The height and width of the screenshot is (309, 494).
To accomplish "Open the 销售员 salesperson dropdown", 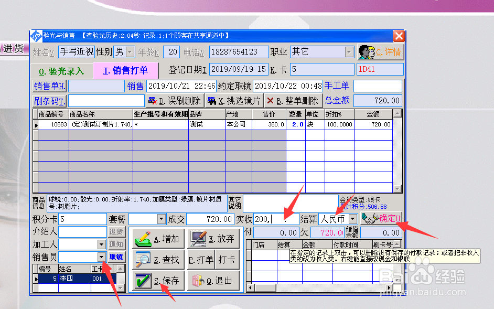I will [x=101, y=257].
